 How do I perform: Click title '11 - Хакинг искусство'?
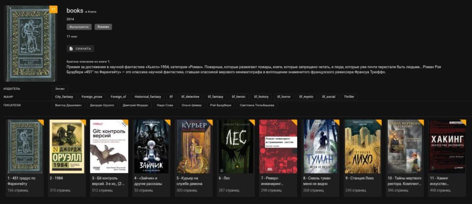pos(439,181)
